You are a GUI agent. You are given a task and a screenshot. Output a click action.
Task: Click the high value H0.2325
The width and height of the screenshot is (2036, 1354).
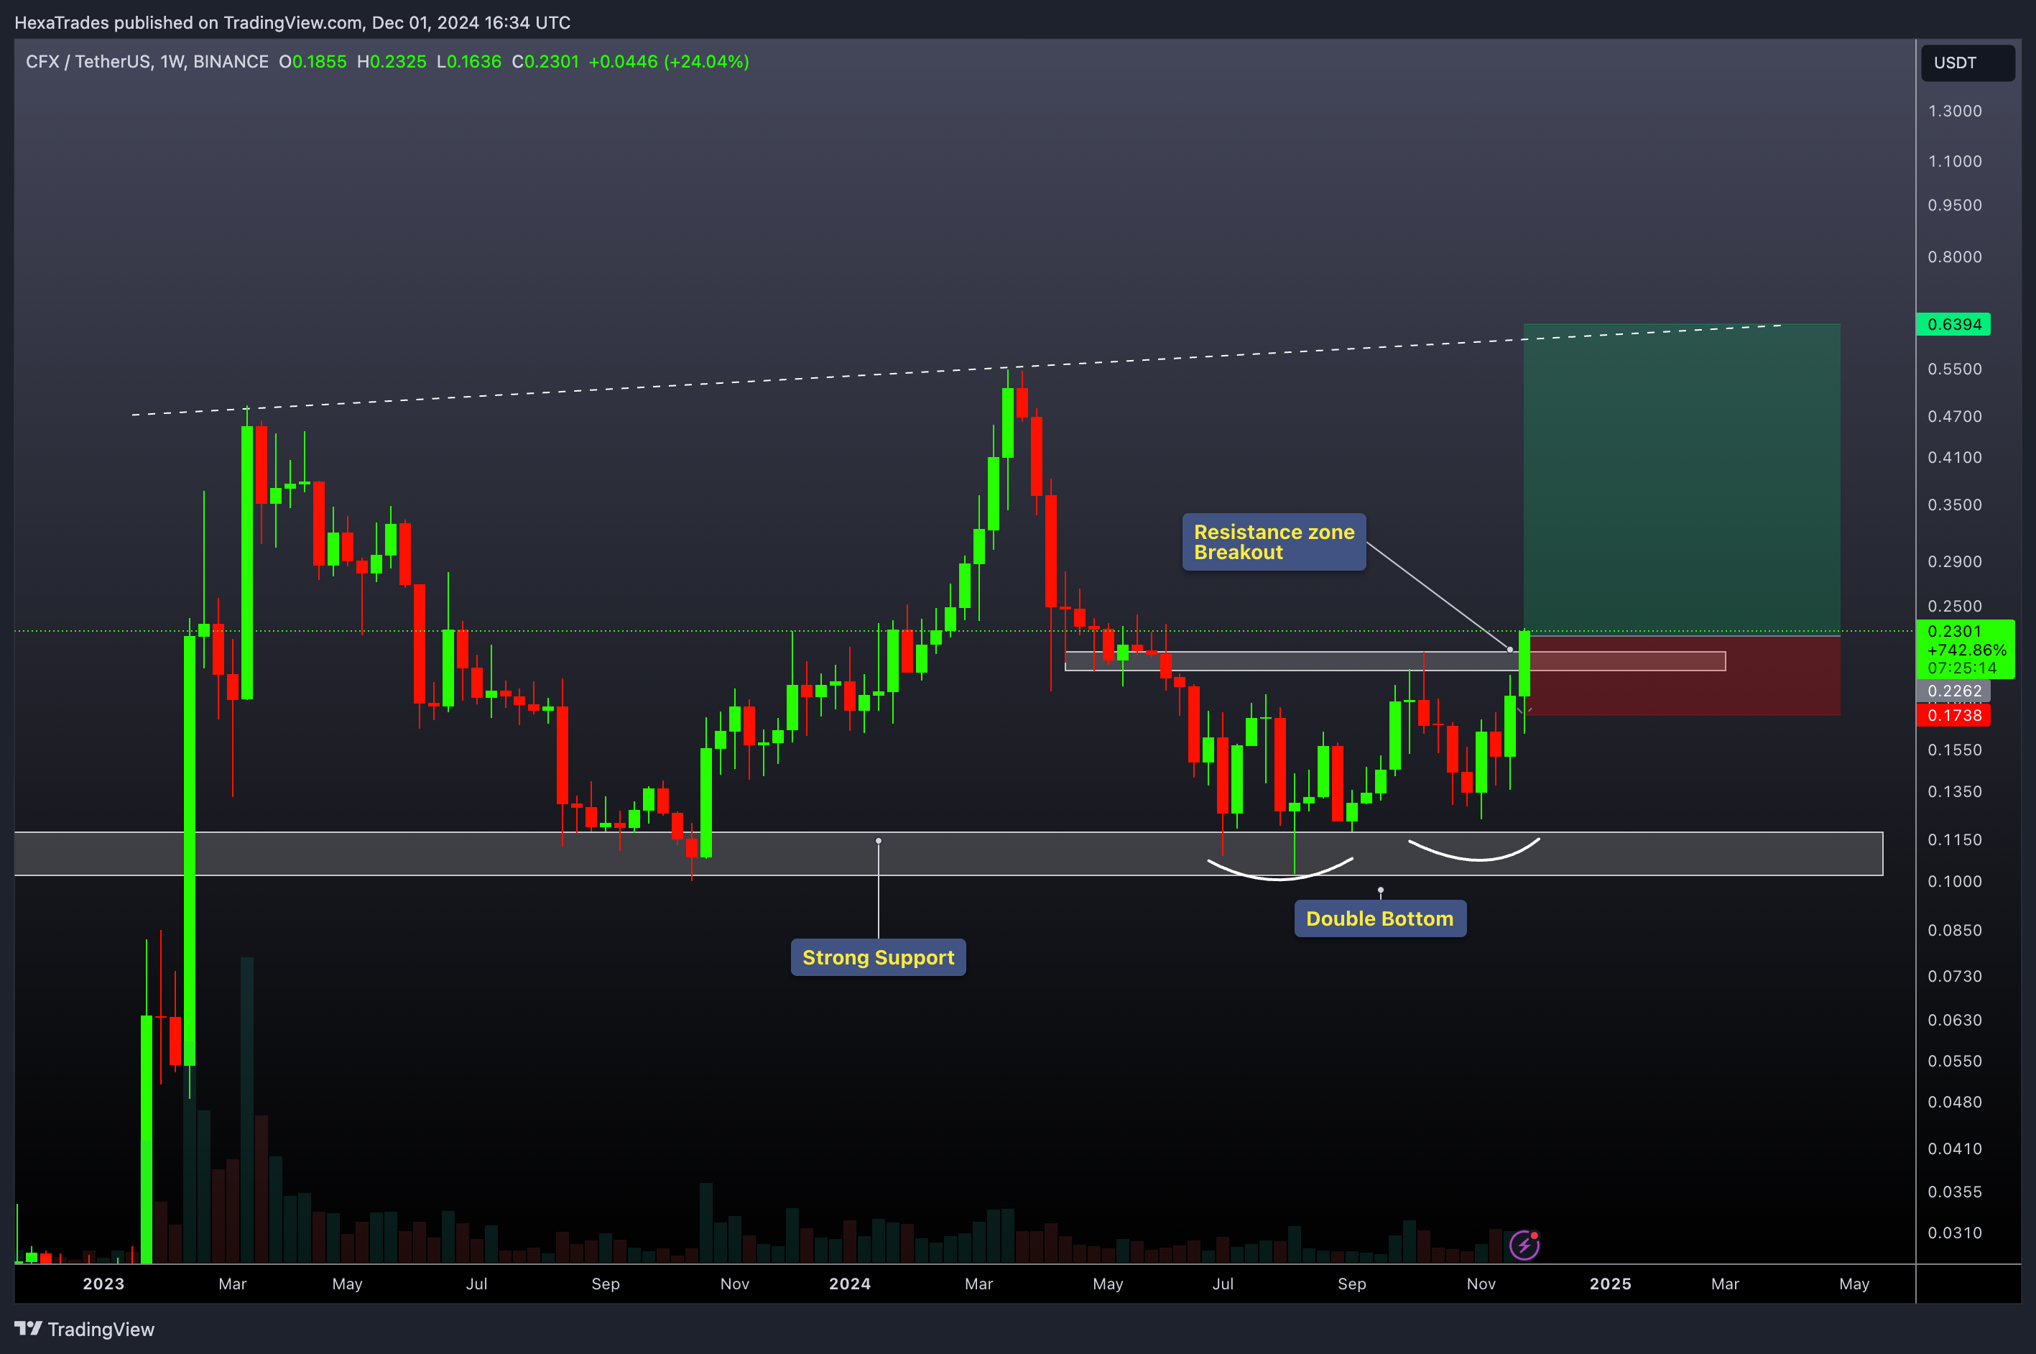pos(392,63)
